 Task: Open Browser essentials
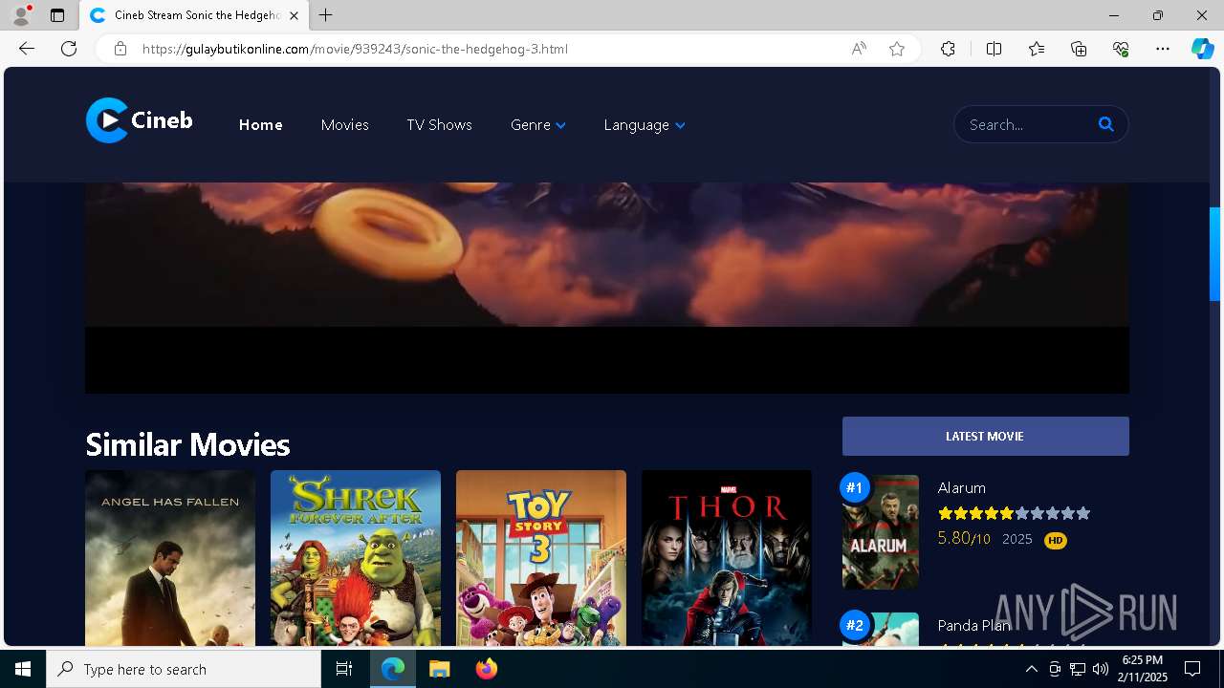coord(1121,49)
